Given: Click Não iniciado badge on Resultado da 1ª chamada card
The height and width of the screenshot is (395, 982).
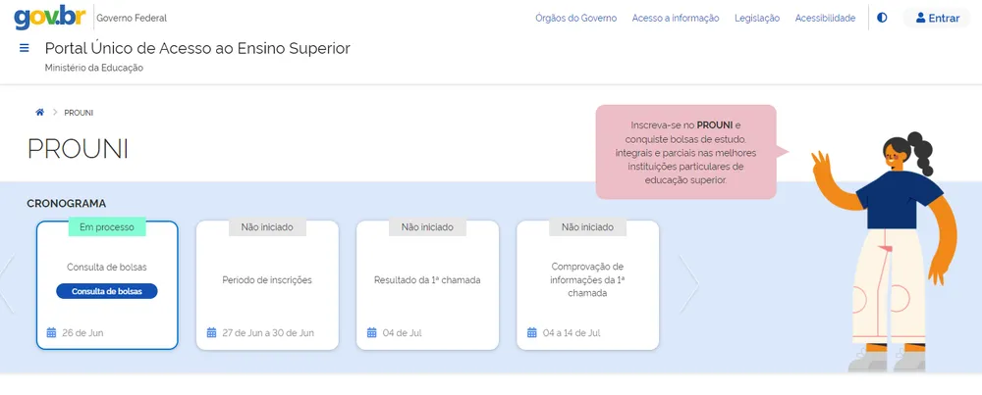Looking at the screenshot, I should (428, 227).
